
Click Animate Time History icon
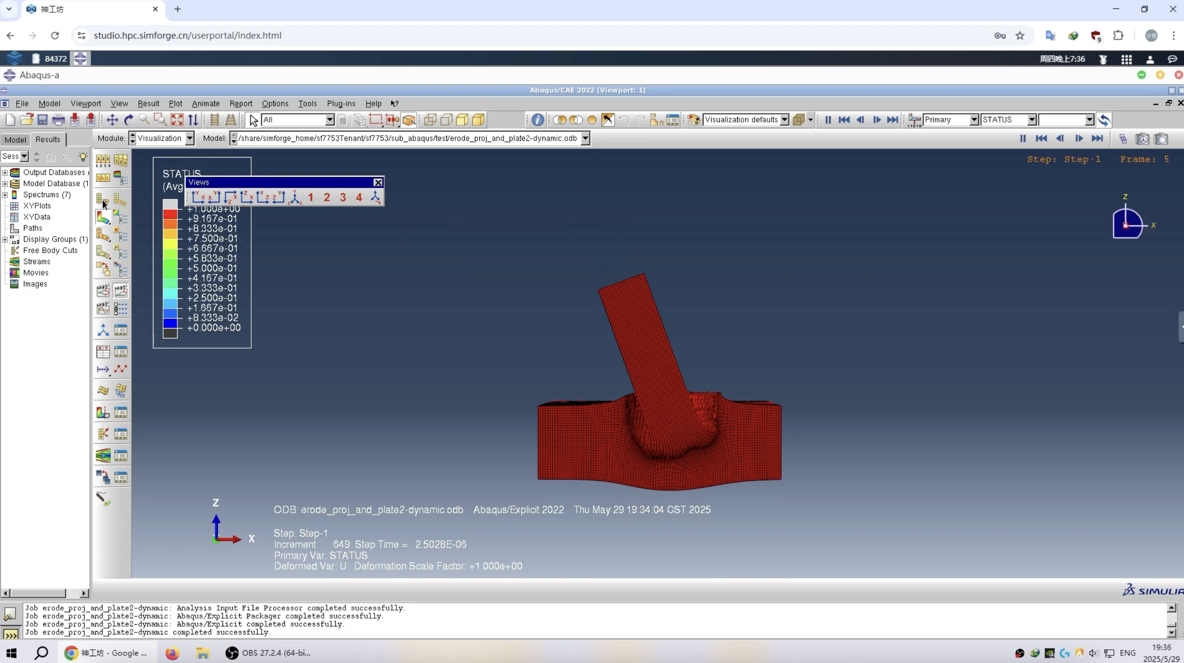click(120, 290)
